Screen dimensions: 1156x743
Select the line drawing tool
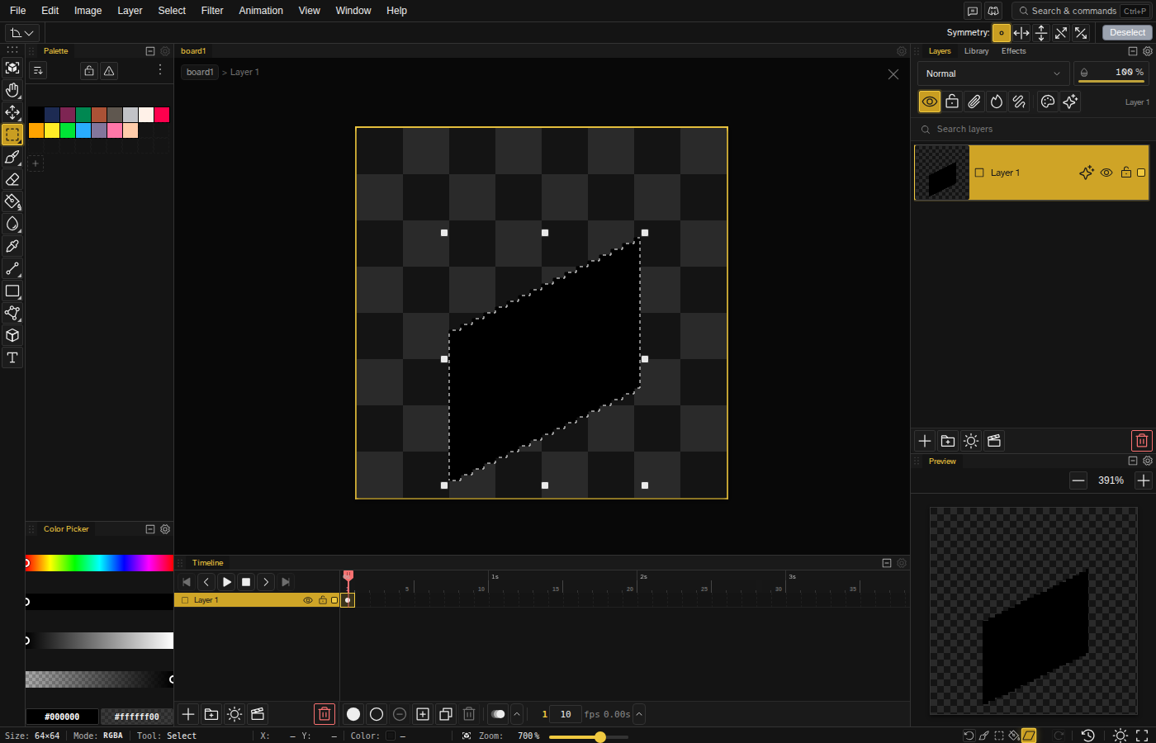(x=12, y=268)
